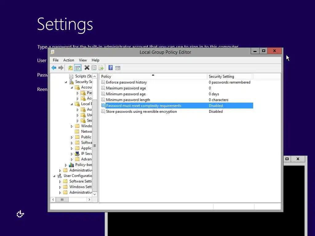Expand the 'Windo' folder node in tree
The width and height of the screenshot is (315, 236).
(72, 126)
